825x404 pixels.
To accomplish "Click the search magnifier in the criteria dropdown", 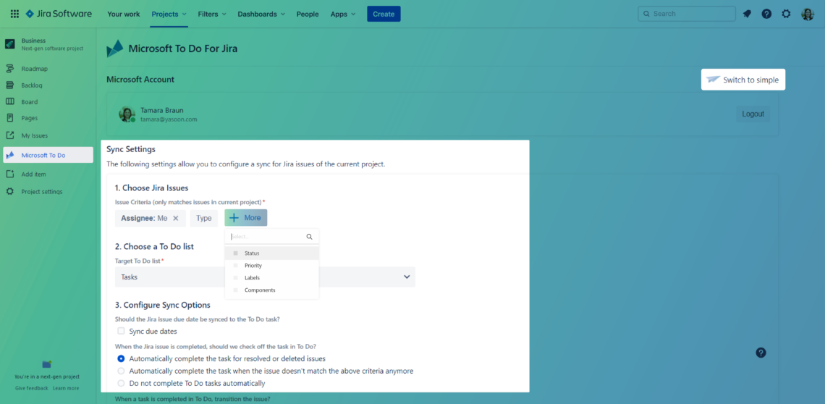I will coord(310,237).
